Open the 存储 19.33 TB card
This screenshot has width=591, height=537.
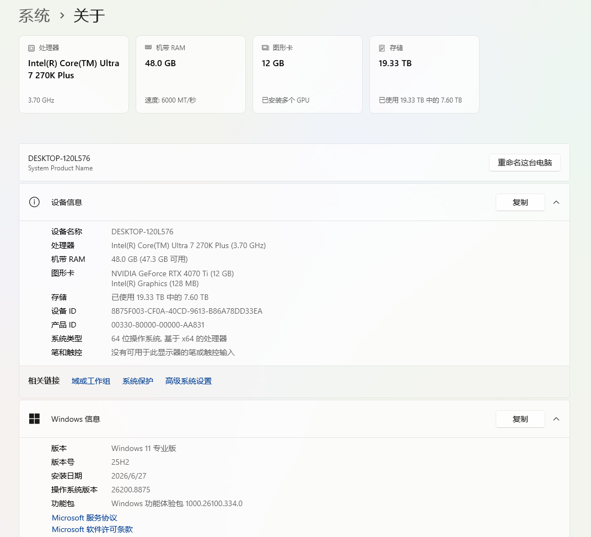[x=425, y=74]
